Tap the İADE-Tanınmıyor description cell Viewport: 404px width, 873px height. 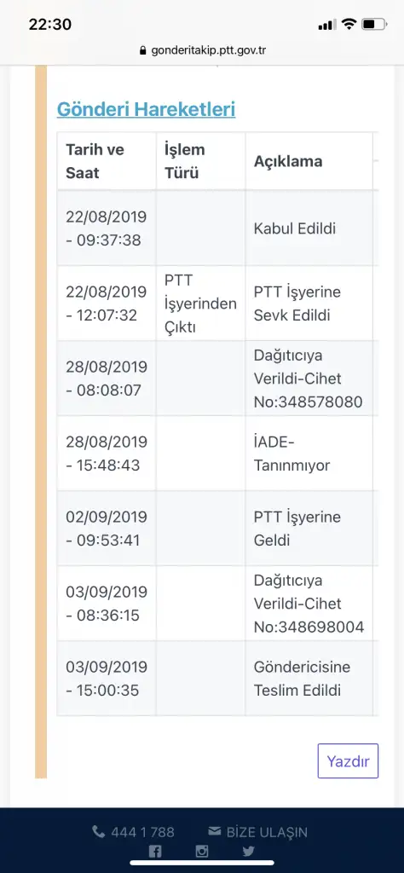(x=309, y=454)
